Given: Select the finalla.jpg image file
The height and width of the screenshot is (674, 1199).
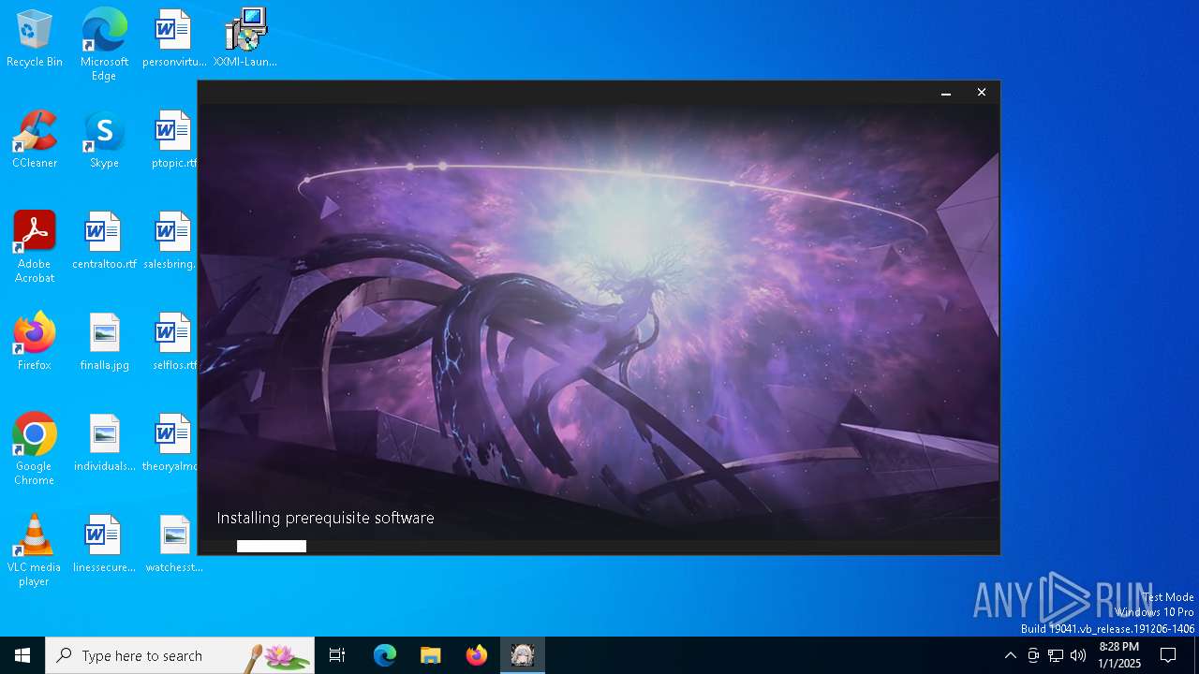Looking at the screenshot, I should [x=104, y=343].
